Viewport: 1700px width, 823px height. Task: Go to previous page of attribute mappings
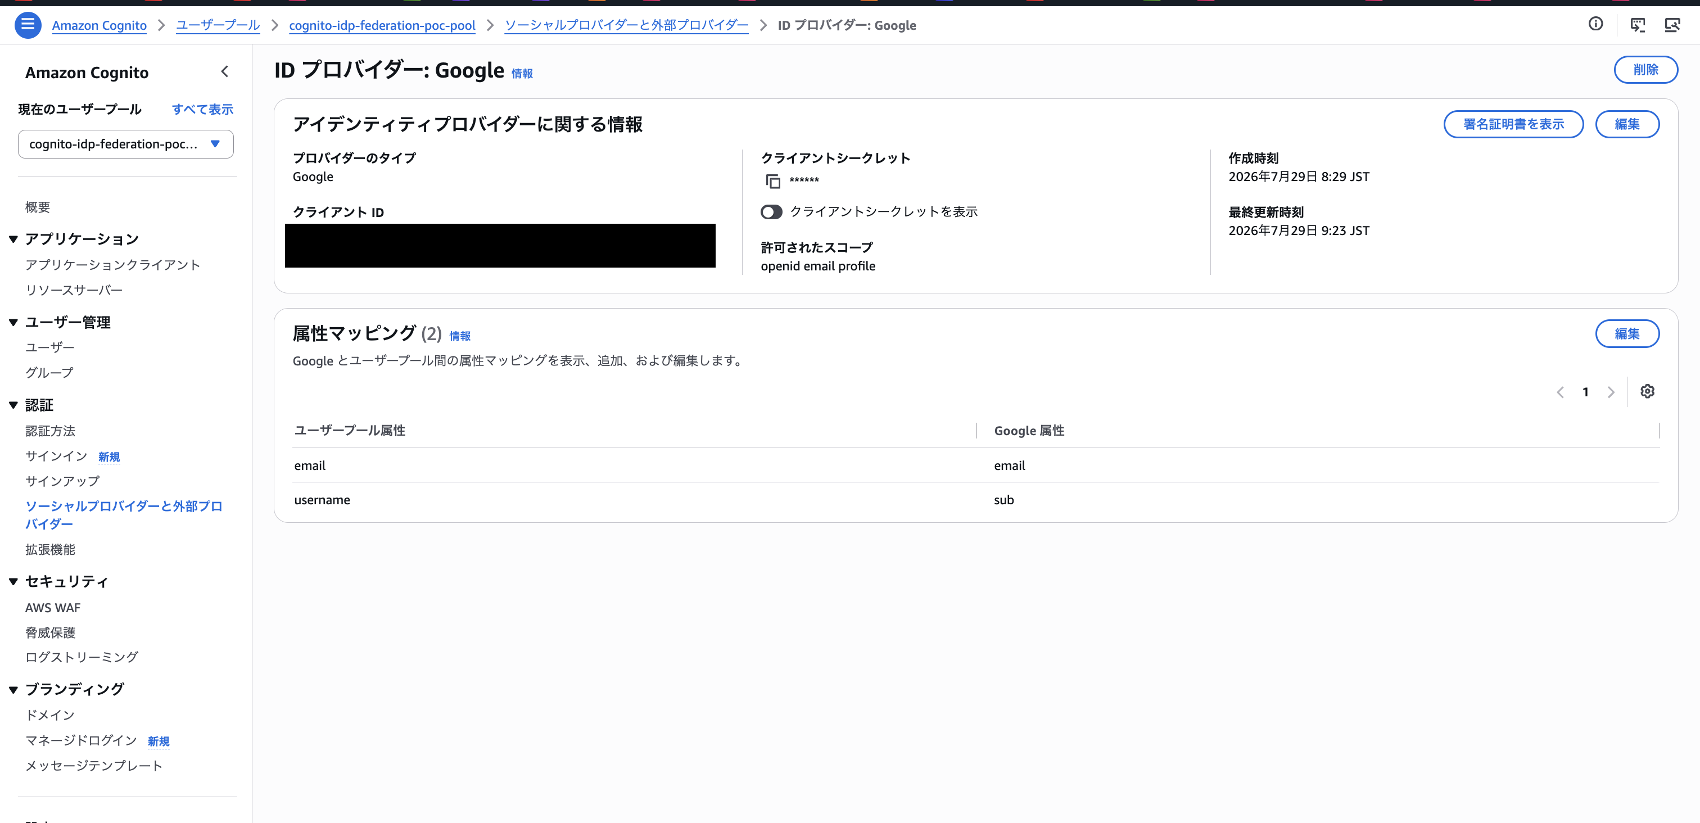[x=1560, y=392]
